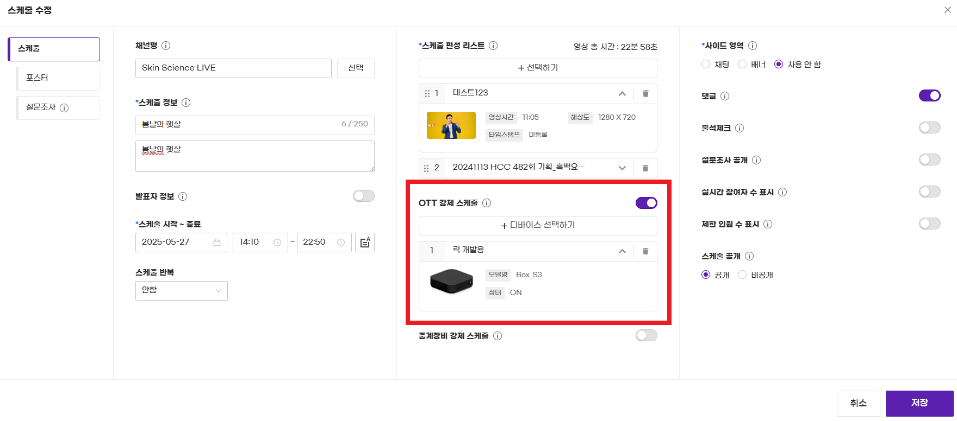Click the info icon next to OTT 강제 스케줄

tap(487, 203)
